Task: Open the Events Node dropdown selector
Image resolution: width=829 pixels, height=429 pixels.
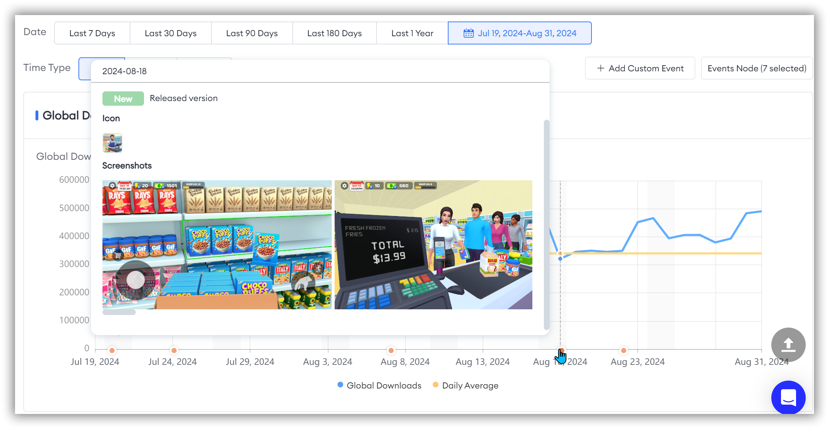Action: [757, 68]
